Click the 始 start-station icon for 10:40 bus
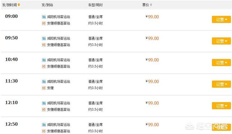Viewport: 232px width, 134px height. point(44,60)
